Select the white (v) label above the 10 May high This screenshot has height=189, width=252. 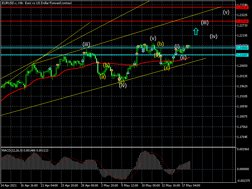[153, 38]
